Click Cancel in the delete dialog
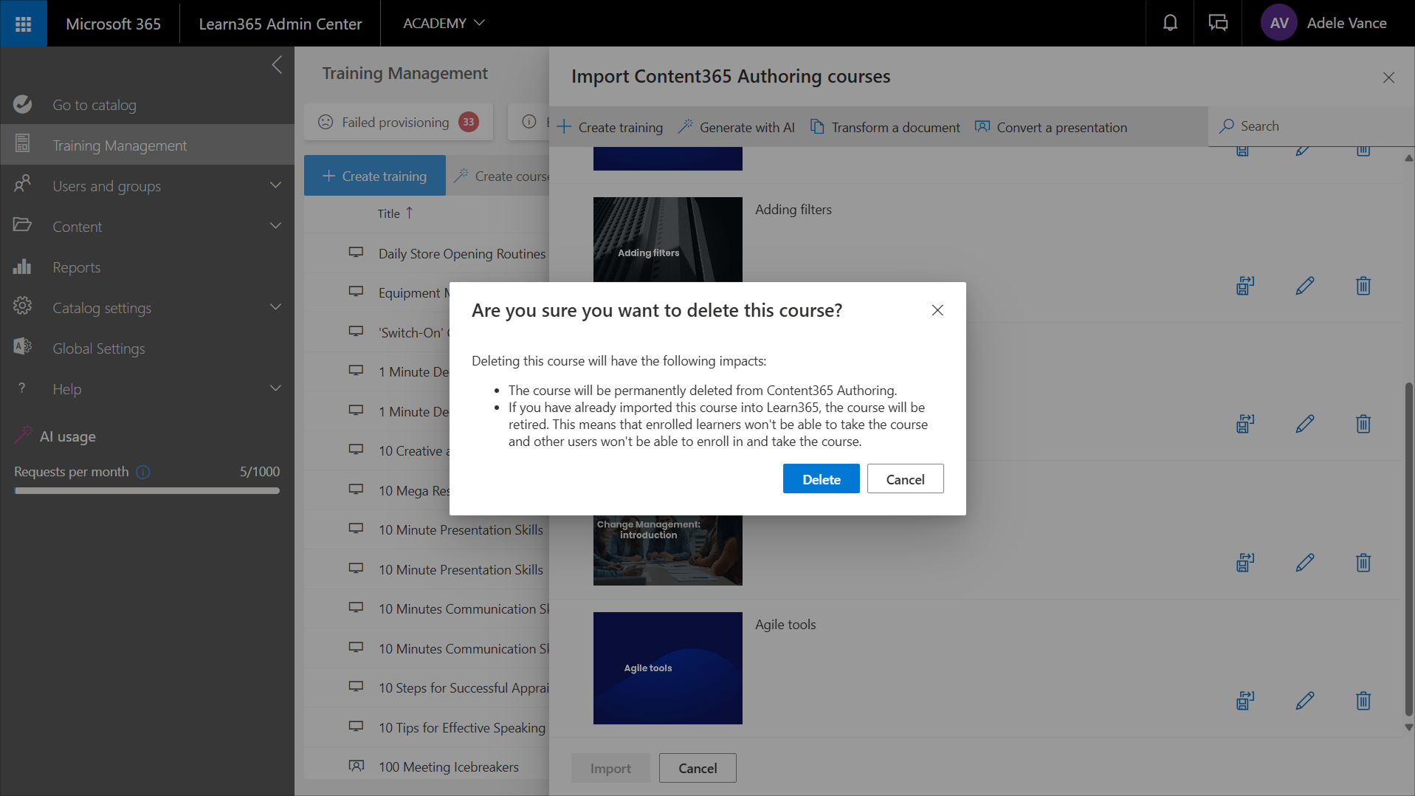This screenshot has height=796, width=1415. coord(905,479)
